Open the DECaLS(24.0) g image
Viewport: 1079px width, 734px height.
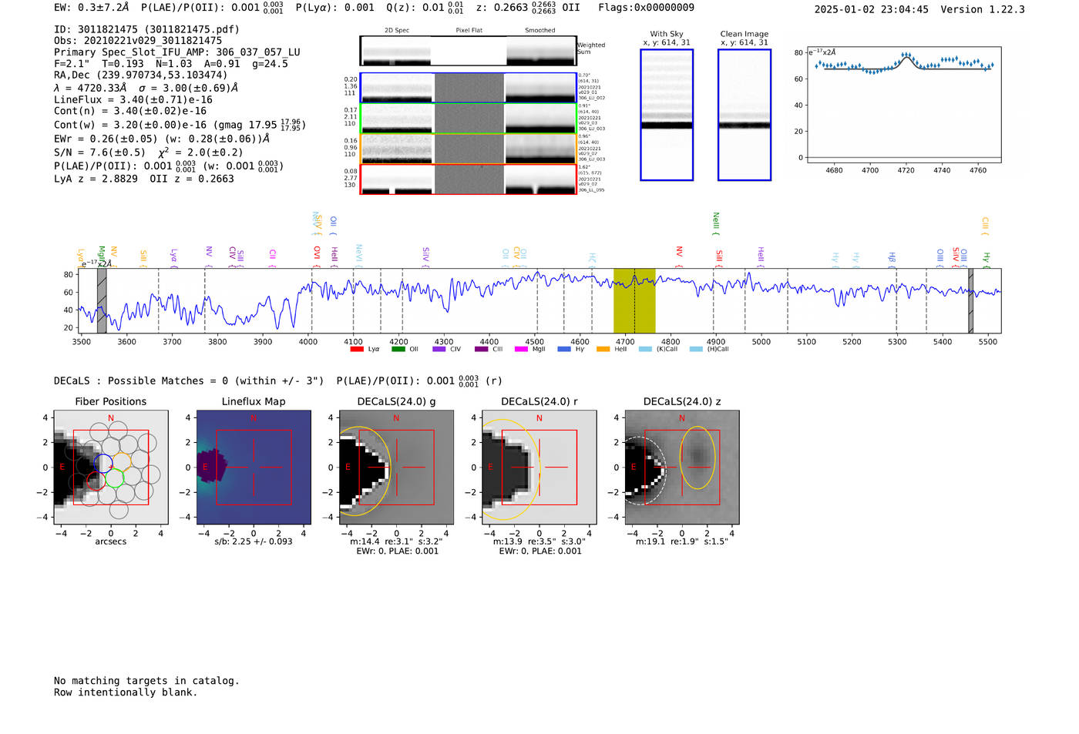click(x=396, y=467)
